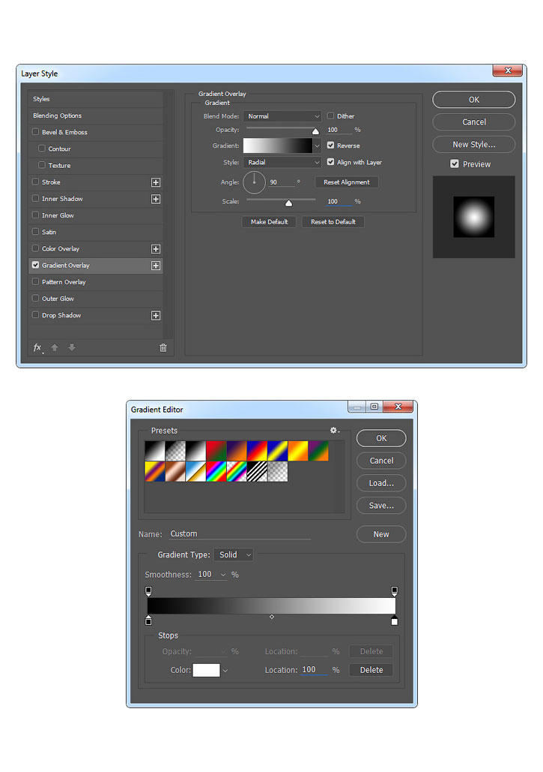
Task: Open the white stop Color swatch
Action: pyautogui.click(x=207, y=670)
